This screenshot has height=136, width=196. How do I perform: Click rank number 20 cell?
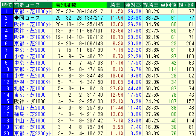pos(7,133)
